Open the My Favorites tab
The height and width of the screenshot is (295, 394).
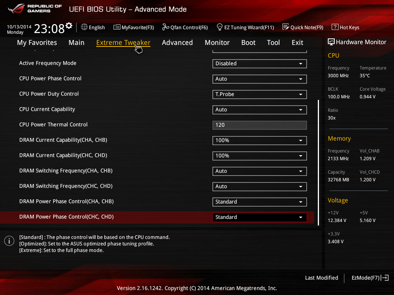[37, 43]
